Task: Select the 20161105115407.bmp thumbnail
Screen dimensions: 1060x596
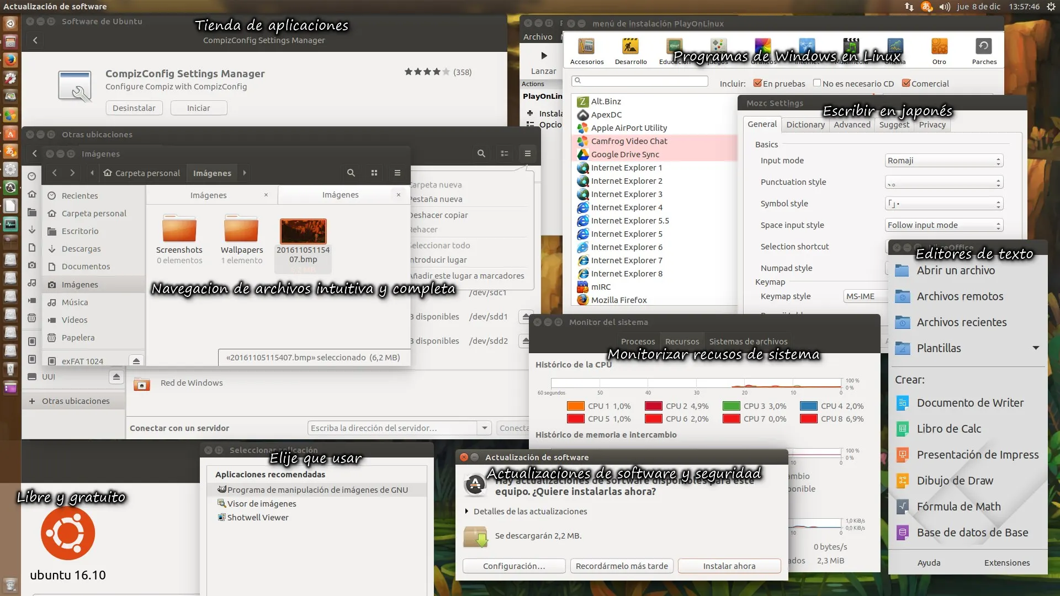Action: pos(303,231)
